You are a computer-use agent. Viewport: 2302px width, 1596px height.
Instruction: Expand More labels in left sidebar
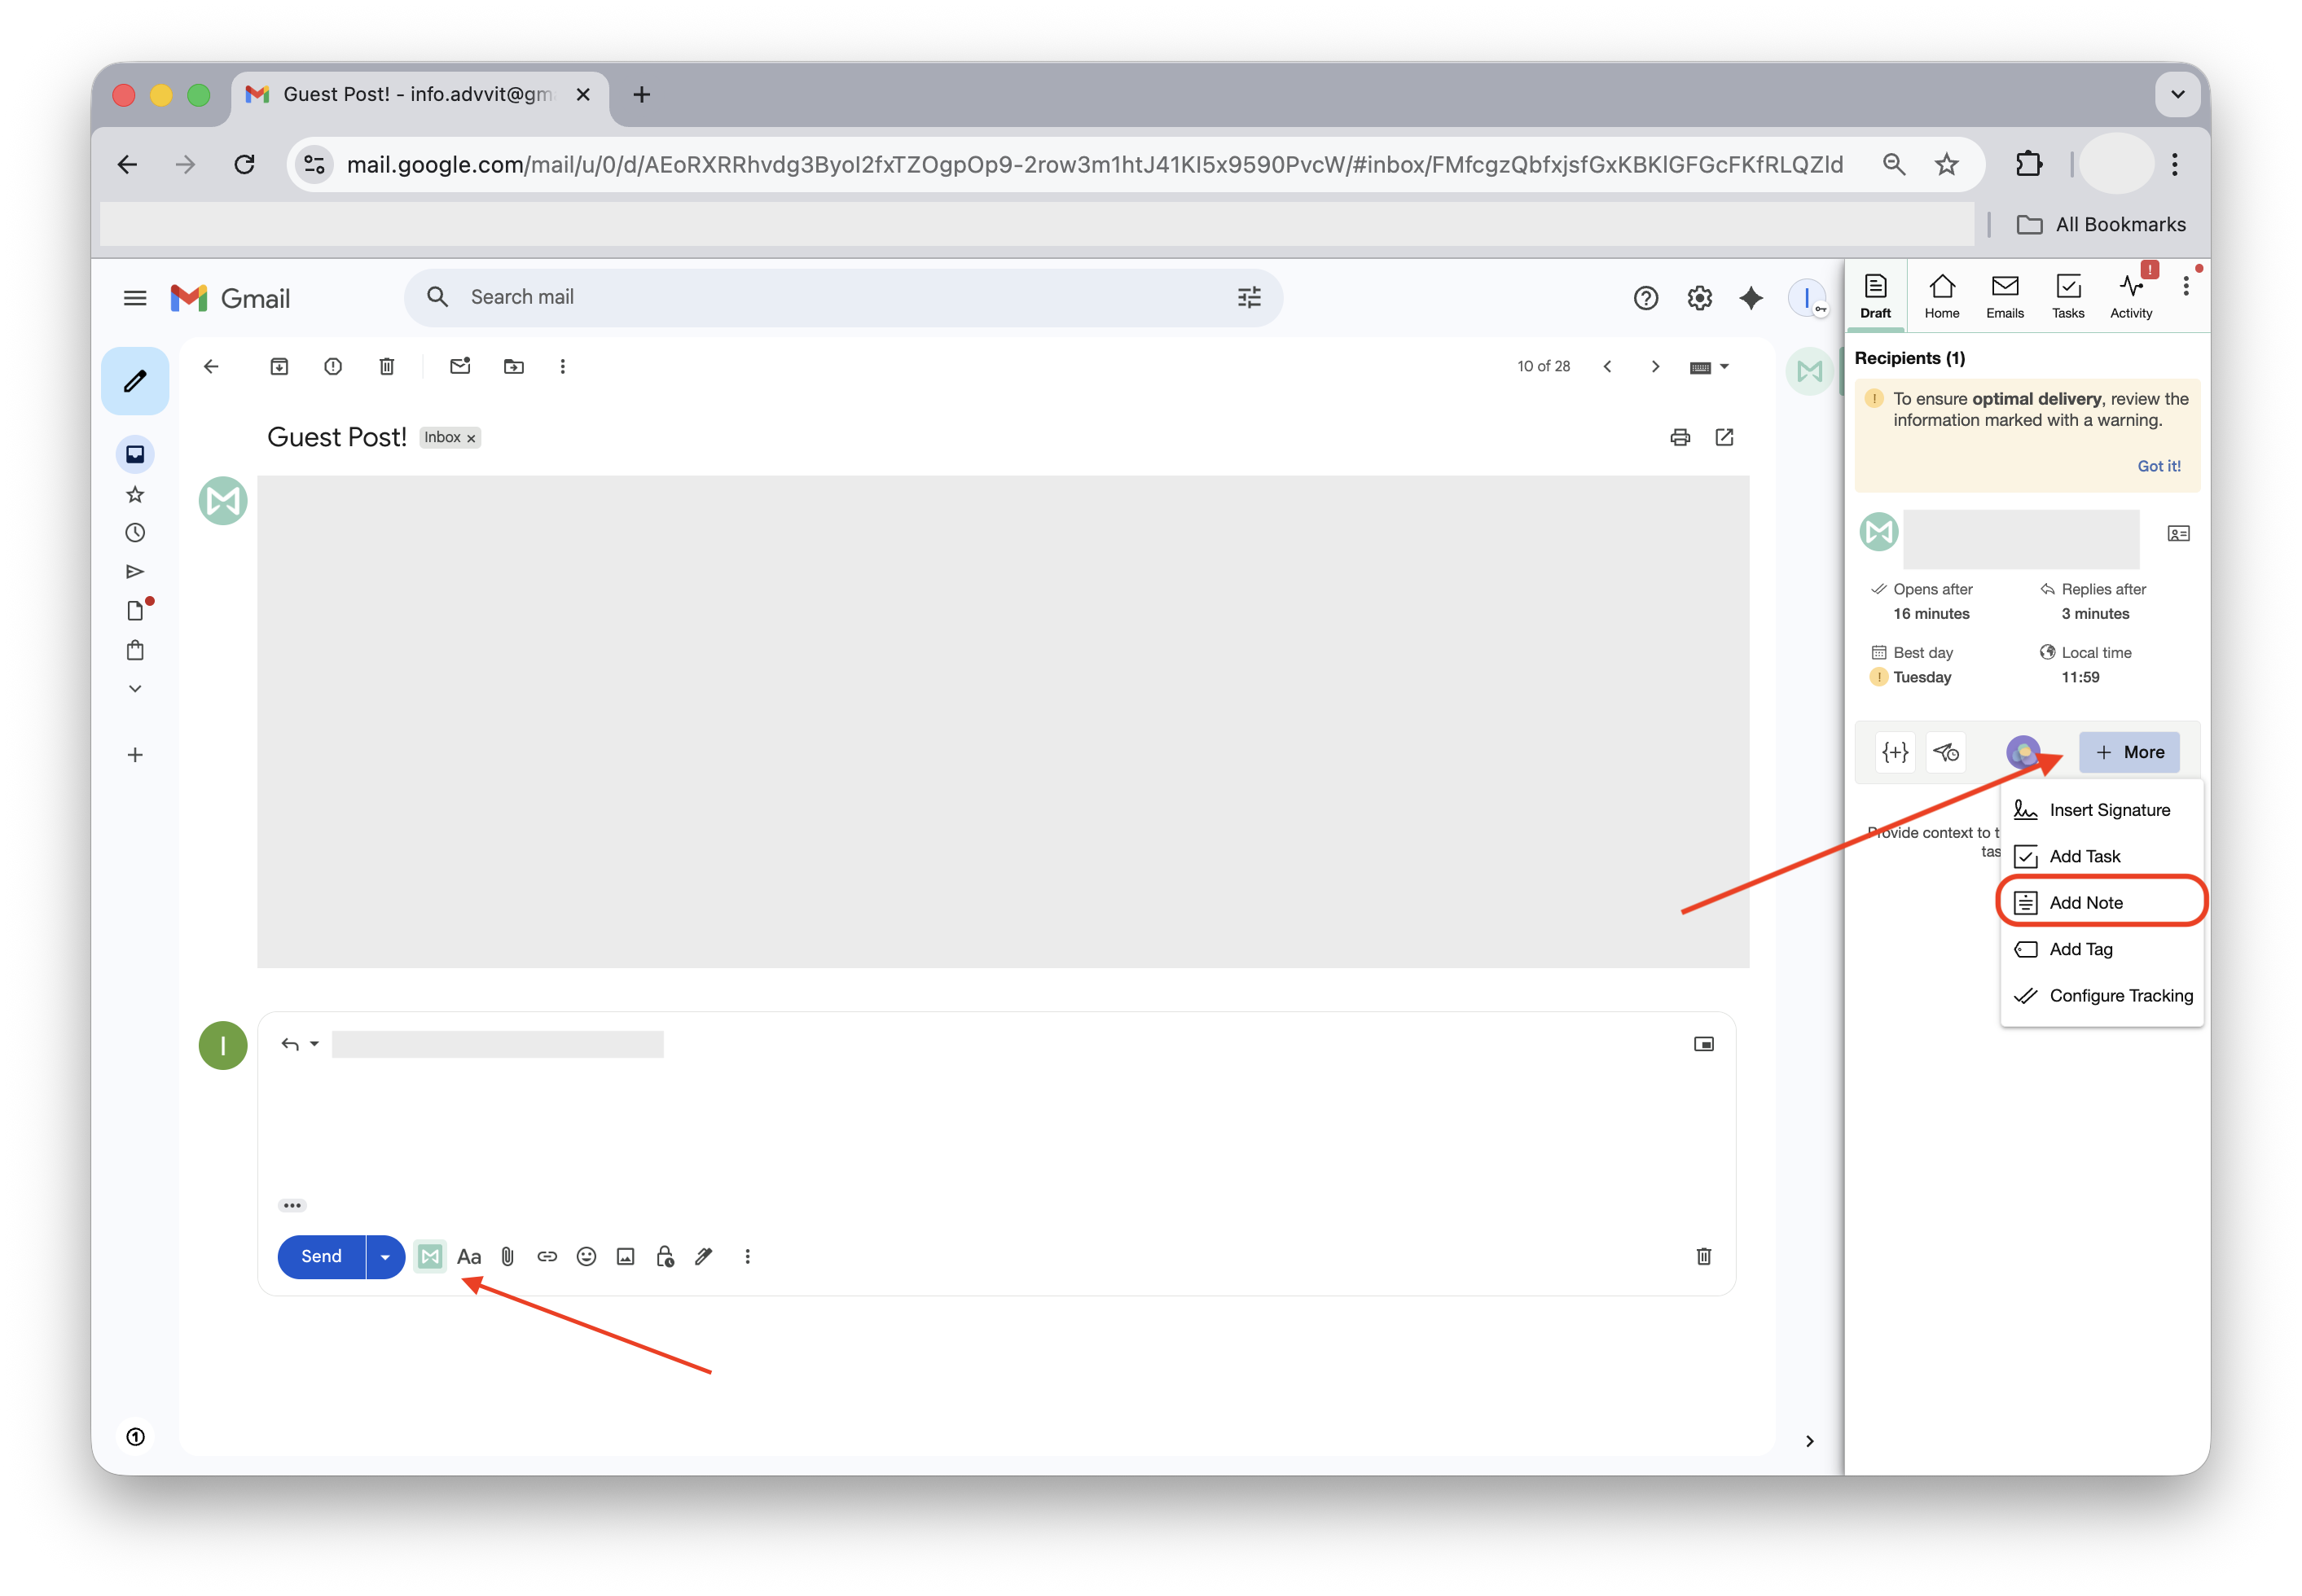tap(135, 689)
